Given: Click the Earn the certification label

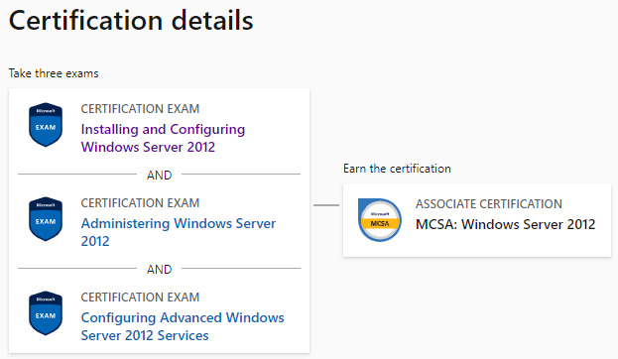Looking at the screenshot, I should pos(397,169).
